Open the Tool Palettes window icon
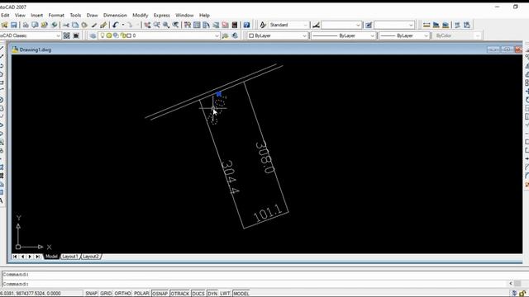Image resolution: width=529 pixels, height=297 pixels. 206,25
